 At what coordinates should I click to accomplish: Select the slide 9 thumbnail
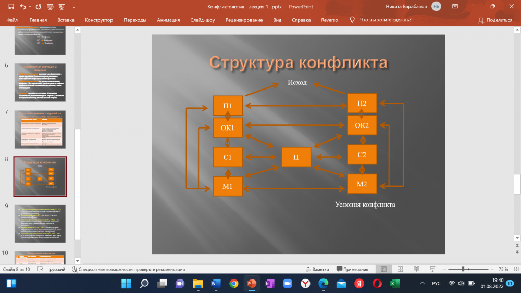[40, 223]
